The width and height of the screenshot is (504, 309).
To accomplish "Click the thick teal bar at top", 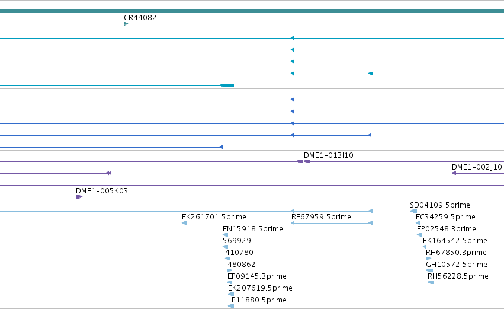I will pos(252,11).
